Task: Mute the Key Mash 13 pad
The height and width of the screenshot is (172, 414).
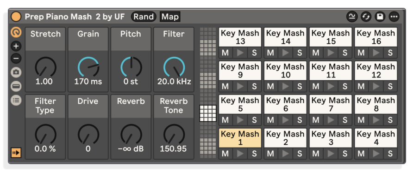Action: pos(225,53)
